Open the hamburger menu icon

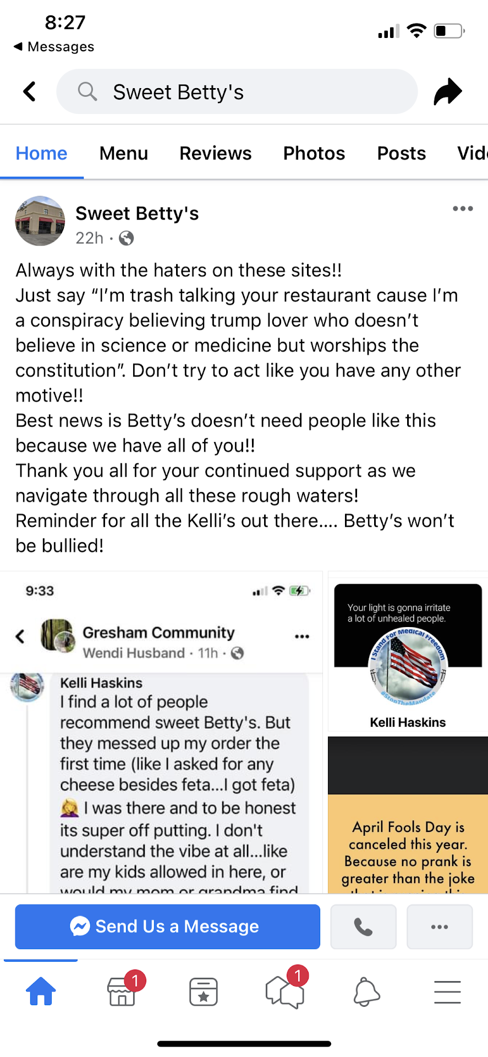pyautogui.click(x=447, y=991)
